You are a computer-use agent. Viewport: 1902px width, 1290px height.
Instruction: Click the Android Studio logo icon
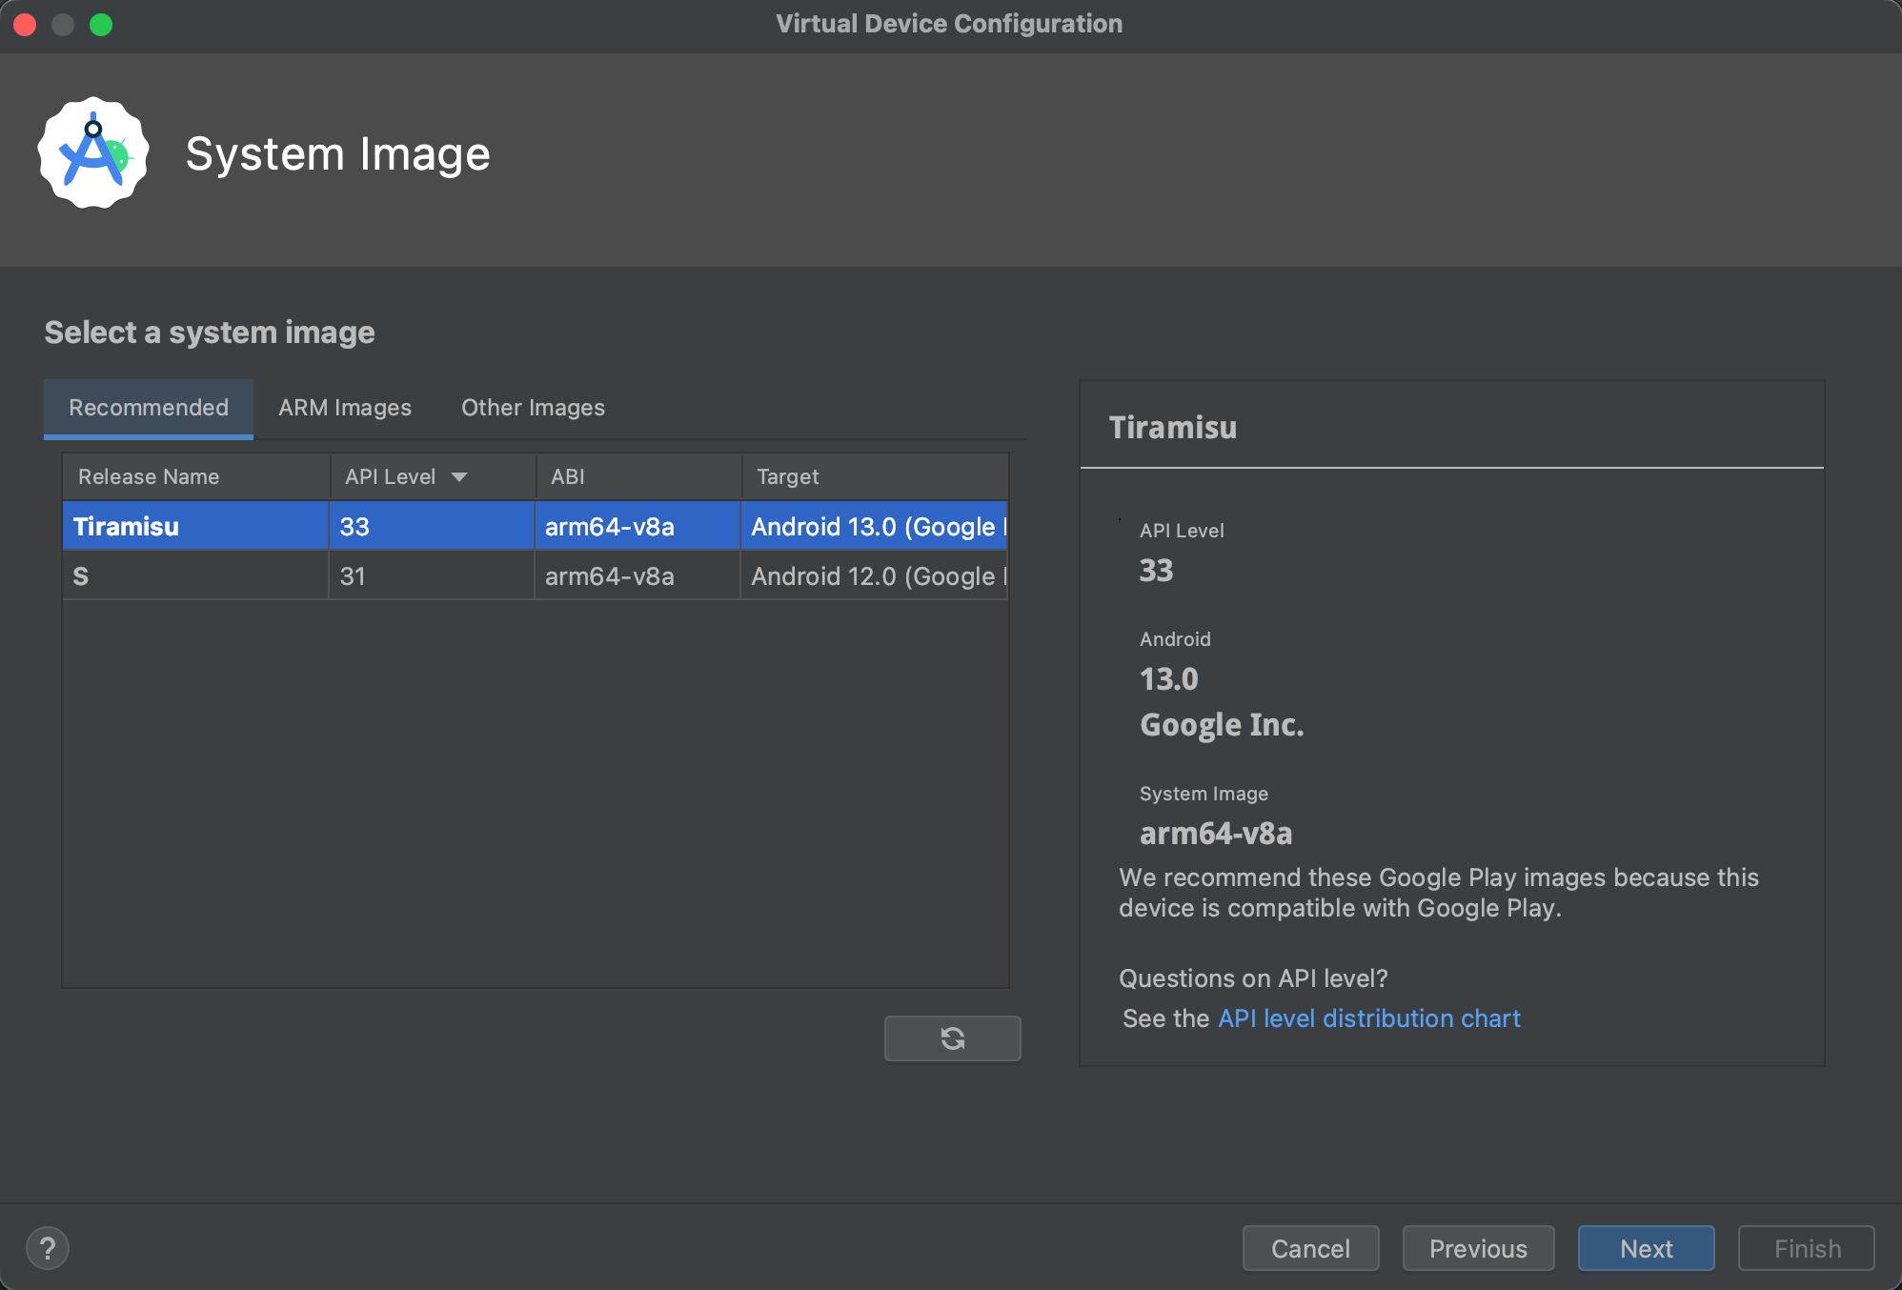[x=93, y=152]
